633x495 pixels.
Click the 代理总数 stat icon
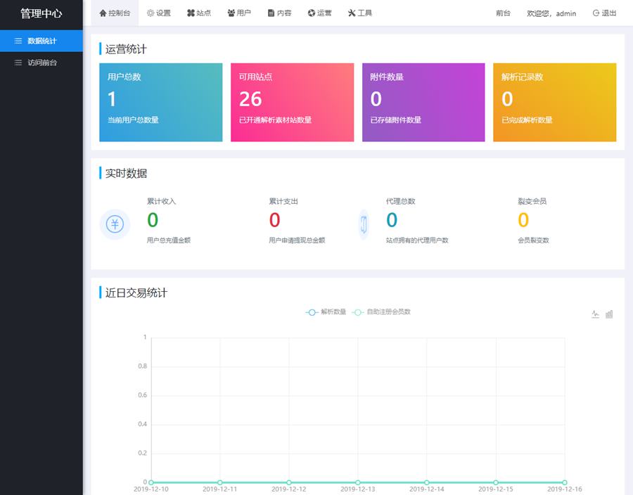click(364, 224)
